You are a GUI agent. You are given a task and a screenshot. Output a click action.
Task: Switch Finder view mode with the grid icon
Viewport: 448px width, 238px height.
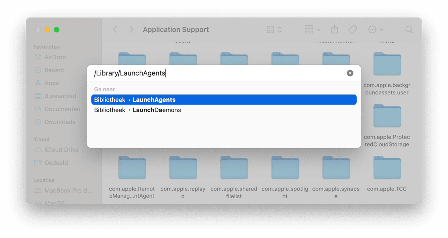coord(274,29)
